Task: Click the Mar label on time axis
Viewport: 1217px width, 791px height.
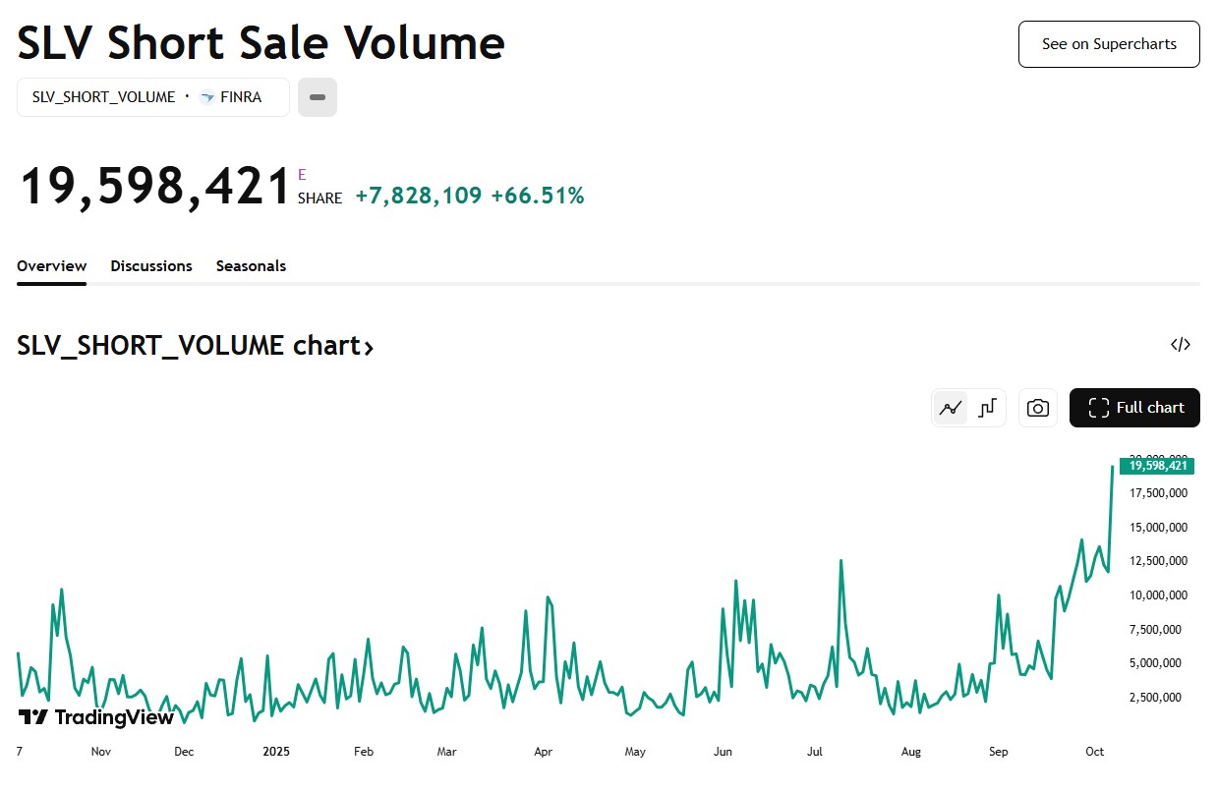Action: pos(447,752)
